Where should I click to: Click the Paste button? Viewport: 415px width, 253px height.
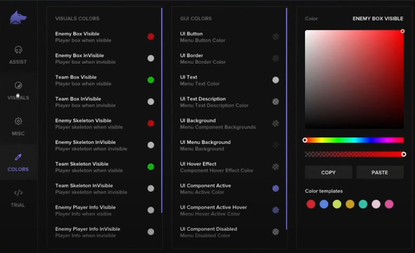pyautogui.click(x=380, y=172)
